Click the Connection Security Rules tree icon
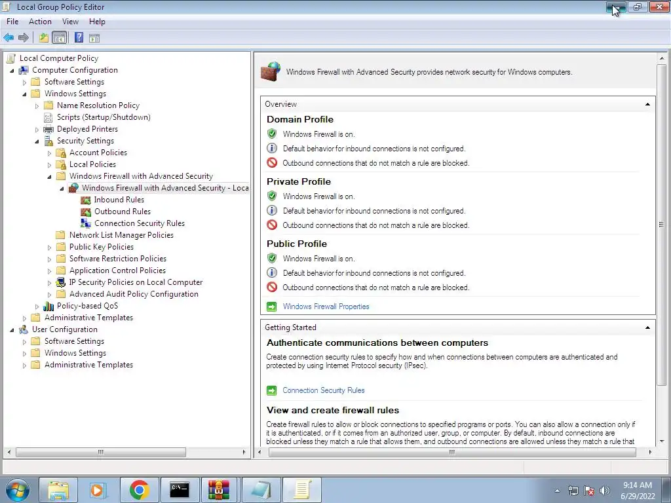 pos(86,223)
